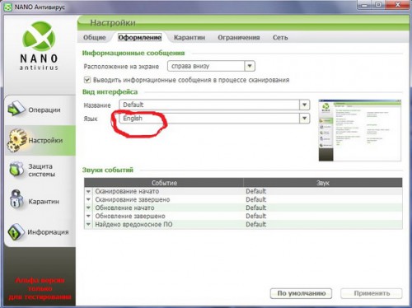Screen dimensions: 412x308
Task: Select the 'Сканирование начато' event row
Action: [243, 191]
